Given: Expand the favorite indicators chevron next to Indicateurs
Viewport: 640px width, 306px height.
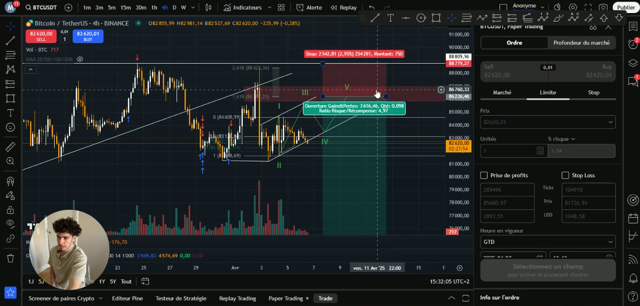Looking at the screenshot, I should tap(269, 8).
